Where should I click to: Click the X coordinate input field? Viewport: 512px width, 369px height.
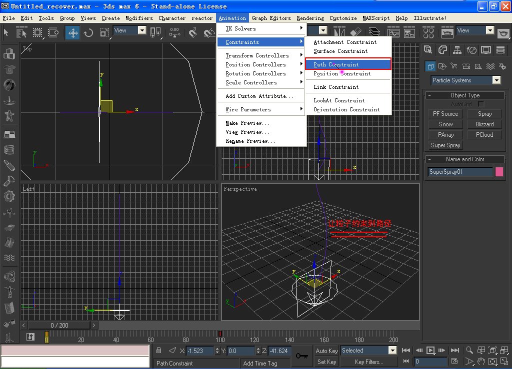click(200, 351)
